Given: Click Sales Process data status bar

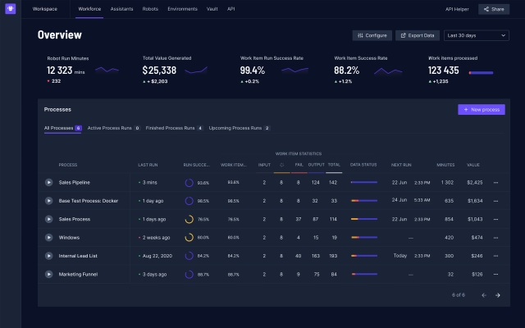Looking at the screenshot, I should [x=363, y=219].
